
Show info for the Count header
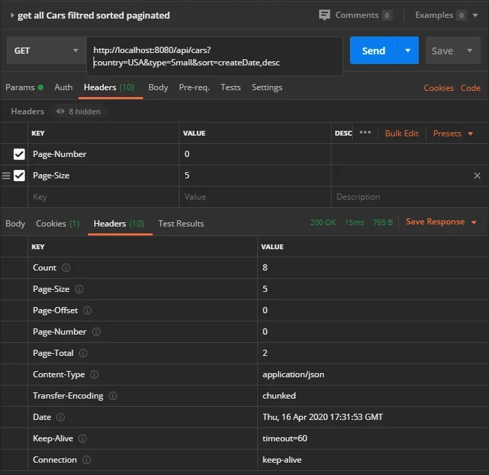click(66, 268)
